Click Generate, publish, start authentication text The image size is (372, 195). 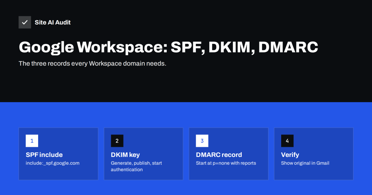pyautogui.click(x=137, y=166)
